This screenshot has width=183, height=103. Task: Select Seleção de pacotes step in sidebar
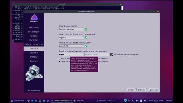pyautogui.click(x=34, y=44)
